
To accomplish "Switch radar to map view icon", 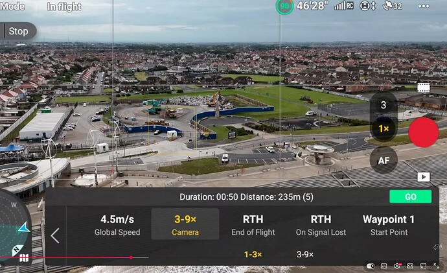I will click(23, 257).
